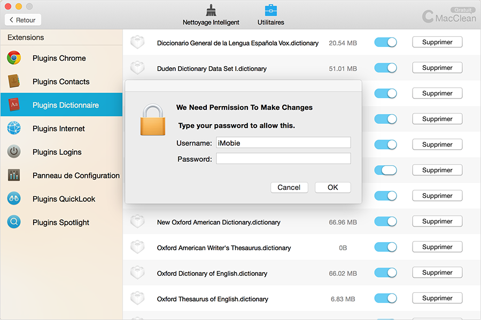This screenshot has height=320, width=481.
Task: Switch to Nettoyage Intelligent tab
Action: pos(211,15)
